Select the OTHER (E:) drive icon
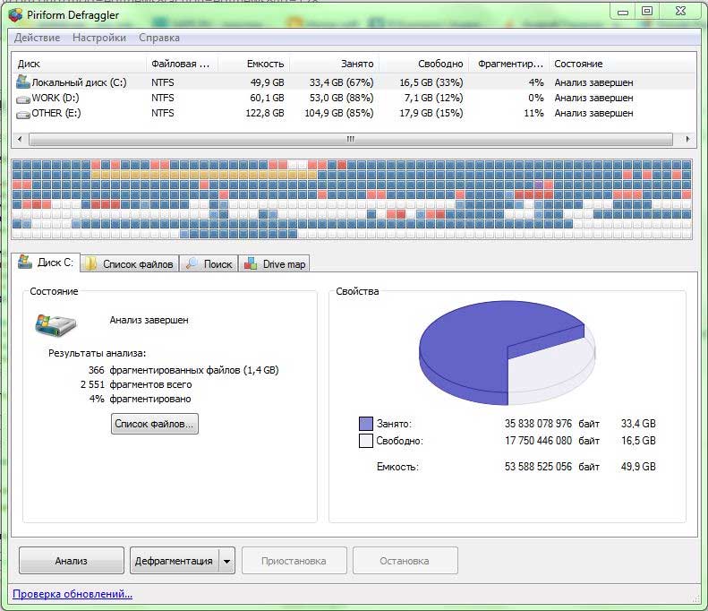The height and width of the screenshot is (611, 708). pos(23,115)
